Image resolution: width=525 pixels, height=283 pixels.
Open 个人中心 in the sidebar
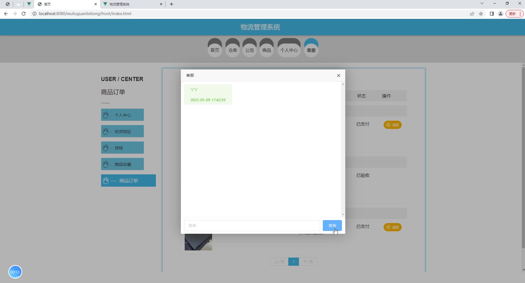[x=122, y=115]
